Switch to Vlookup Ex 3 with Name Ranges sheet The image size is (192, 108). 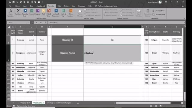(x=59, y=103)
